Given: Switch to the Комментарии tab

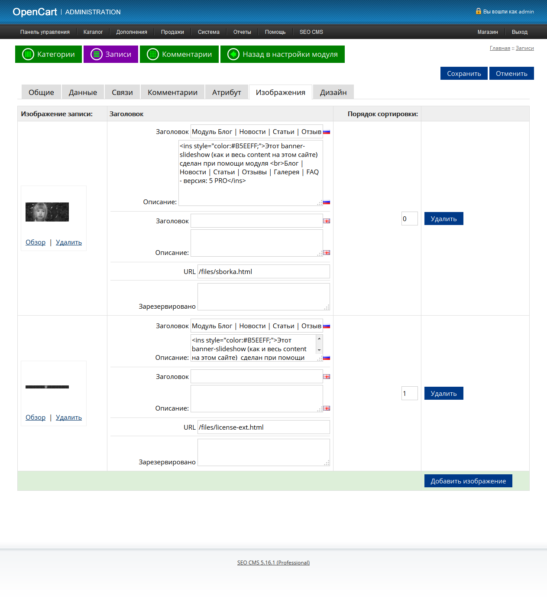Looking at the screenshot, I should click(172, 92).
